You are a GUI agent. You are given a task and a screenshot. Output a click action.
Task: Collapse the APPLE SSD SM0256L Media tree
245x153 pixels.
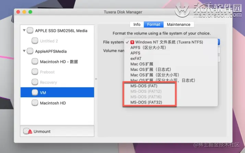click(x=24, y=30)
